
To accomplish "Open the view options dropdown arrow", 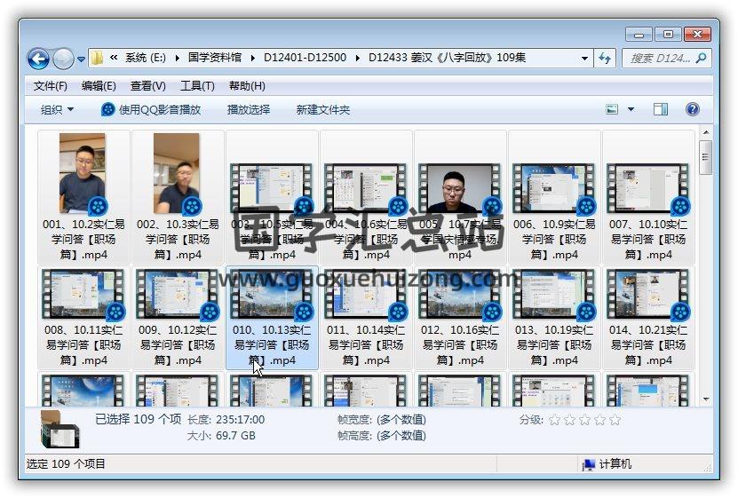I will click(x=631, y=109).
